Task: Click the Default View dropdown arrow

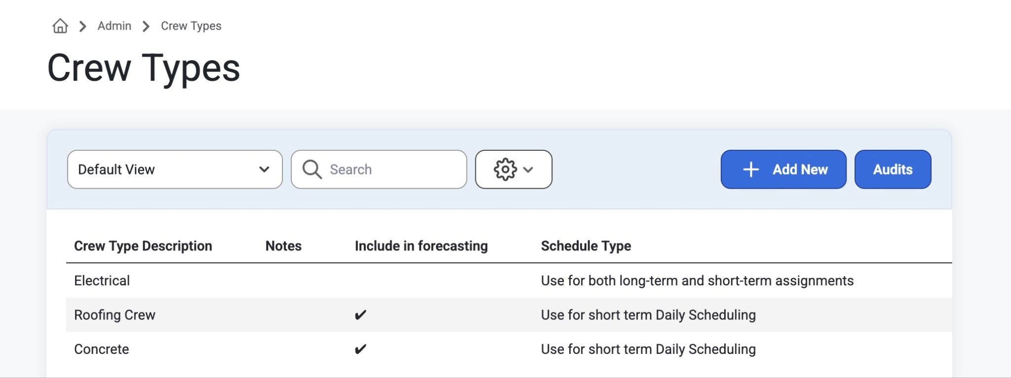Action: (264, 170)
